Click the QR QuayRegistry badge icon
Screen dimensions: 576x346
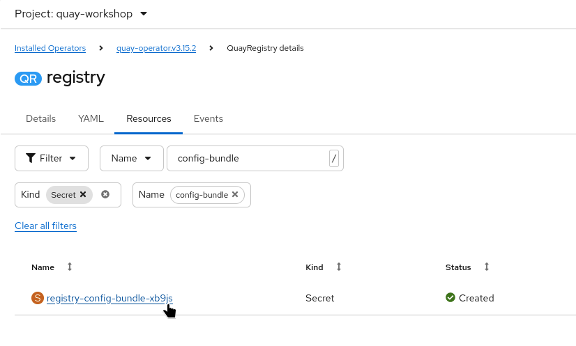[29, 78]
